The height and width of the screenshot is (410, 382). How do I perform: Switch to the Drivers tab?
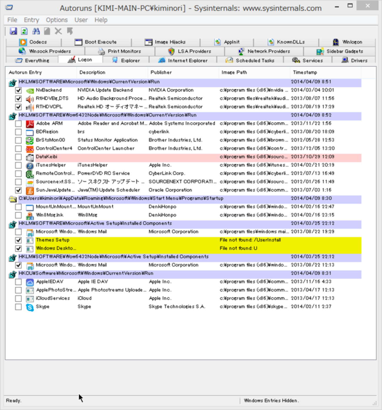point(354,60)
